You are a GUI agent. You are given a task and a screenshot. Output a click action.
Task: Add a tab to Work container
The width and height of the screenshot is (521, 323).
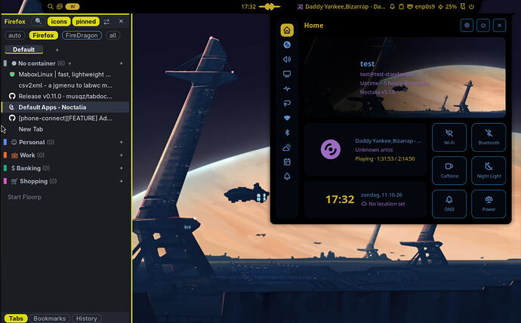pos(122,155)
